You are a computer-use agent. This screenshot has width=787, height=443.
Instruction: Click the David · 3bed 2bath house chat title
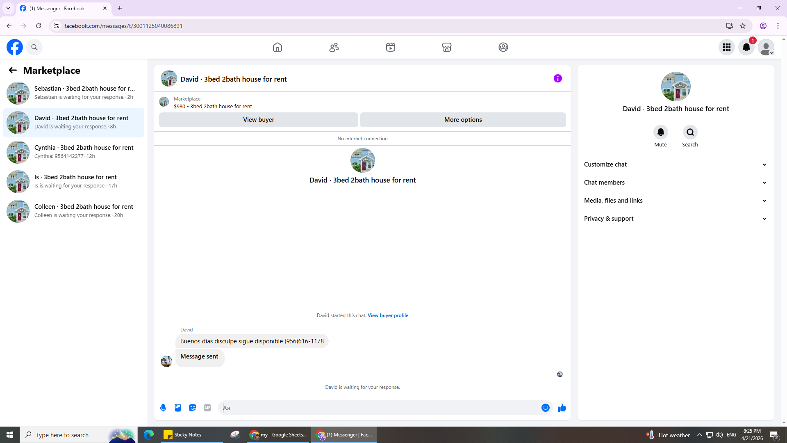coord(234,79)
